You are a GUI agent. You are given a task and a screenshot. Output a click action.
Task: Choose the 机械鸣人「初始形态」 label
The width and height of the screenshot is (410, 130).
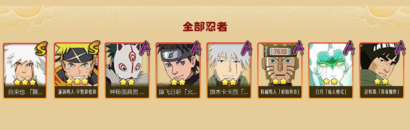pos(280,92)
